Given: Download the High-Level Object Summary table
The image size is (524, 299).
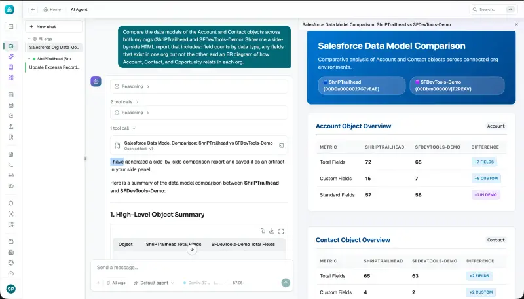Looking at the screenshot, I should click(x=272, y=231).
